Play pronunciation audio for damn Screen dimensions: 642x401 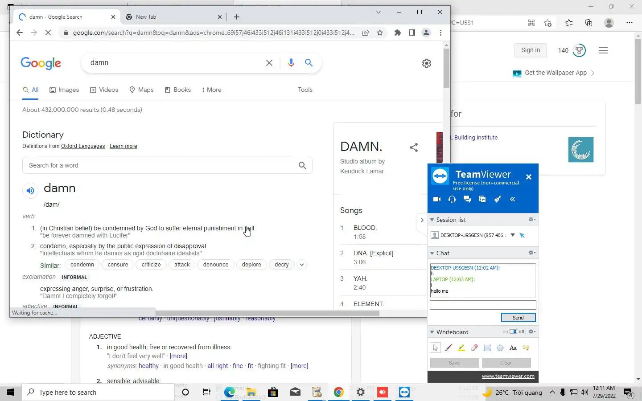pos(30,191)
